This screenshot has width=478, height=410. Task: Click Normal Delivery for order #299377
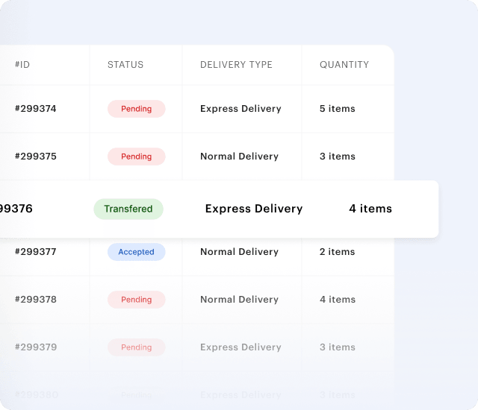pos(239,252)
